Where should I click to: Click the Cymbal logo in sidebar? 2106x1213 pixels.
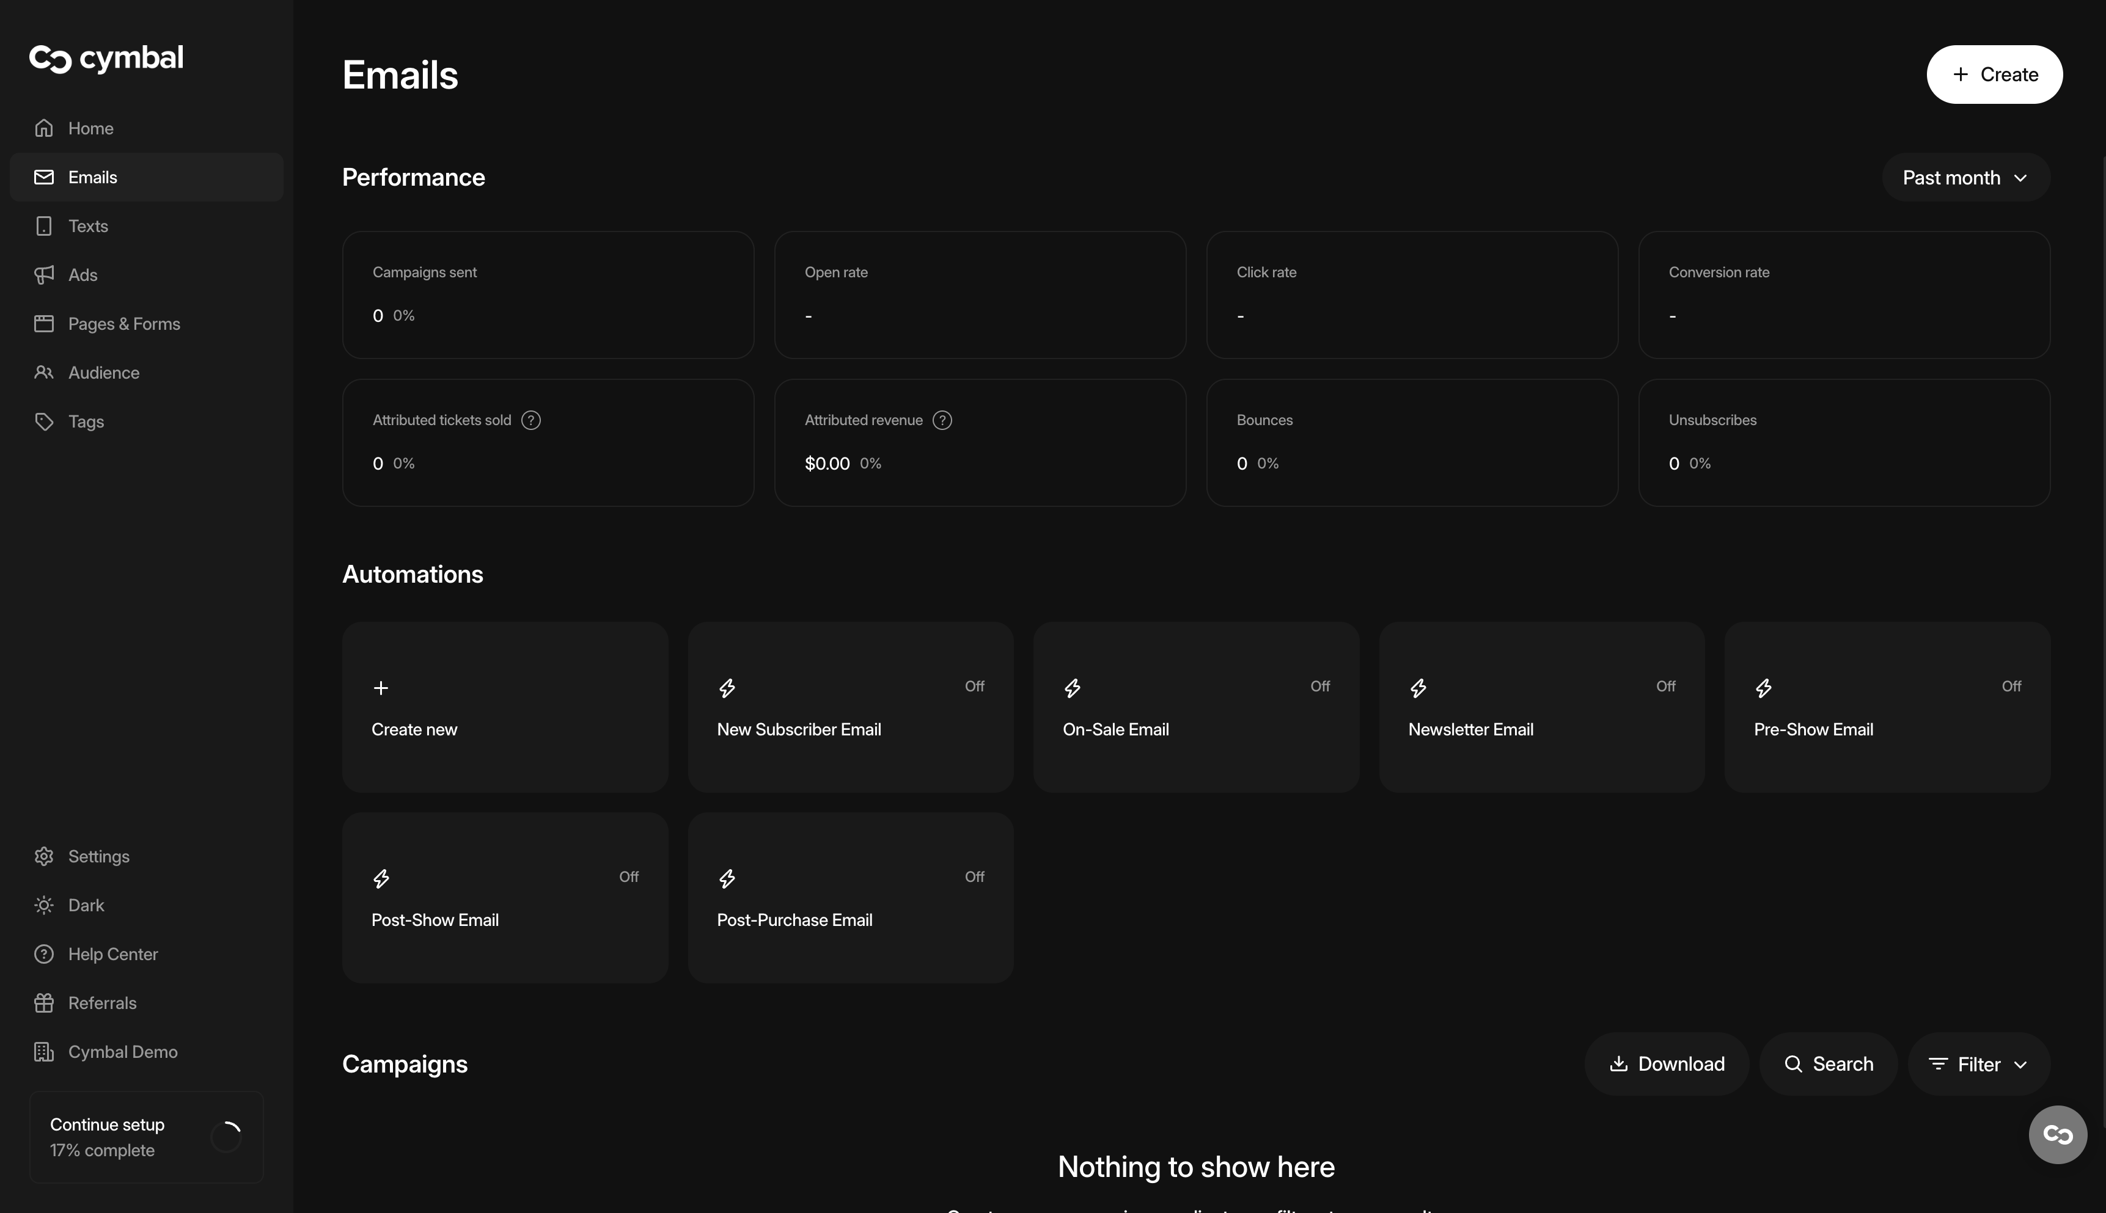point(106,58)
